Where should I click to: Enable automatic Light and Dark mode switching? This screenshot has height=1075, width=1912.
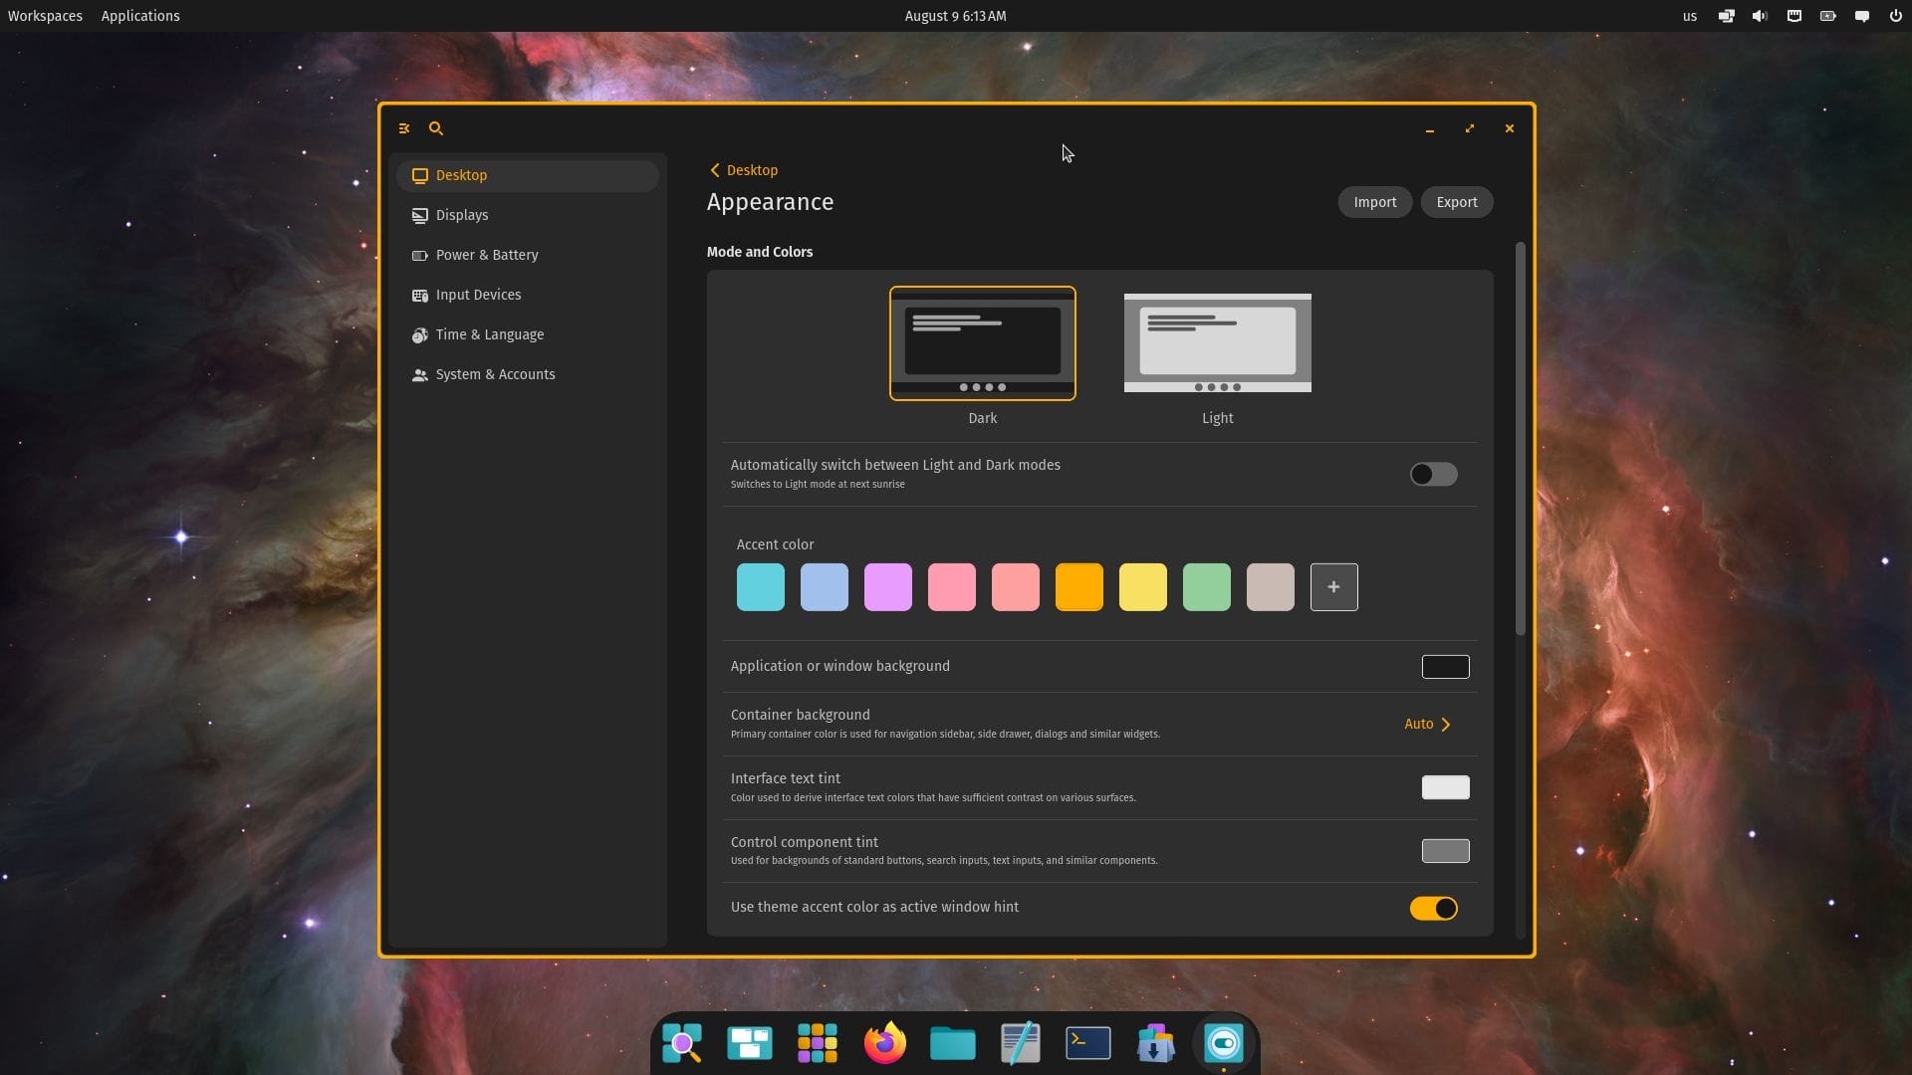1433,475
